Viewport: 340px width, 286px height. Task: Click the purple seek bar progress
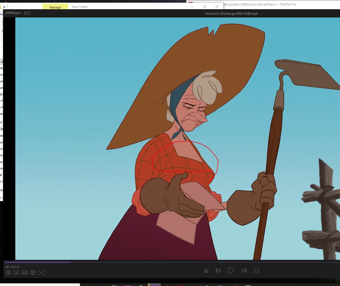[x=38, y=262]
